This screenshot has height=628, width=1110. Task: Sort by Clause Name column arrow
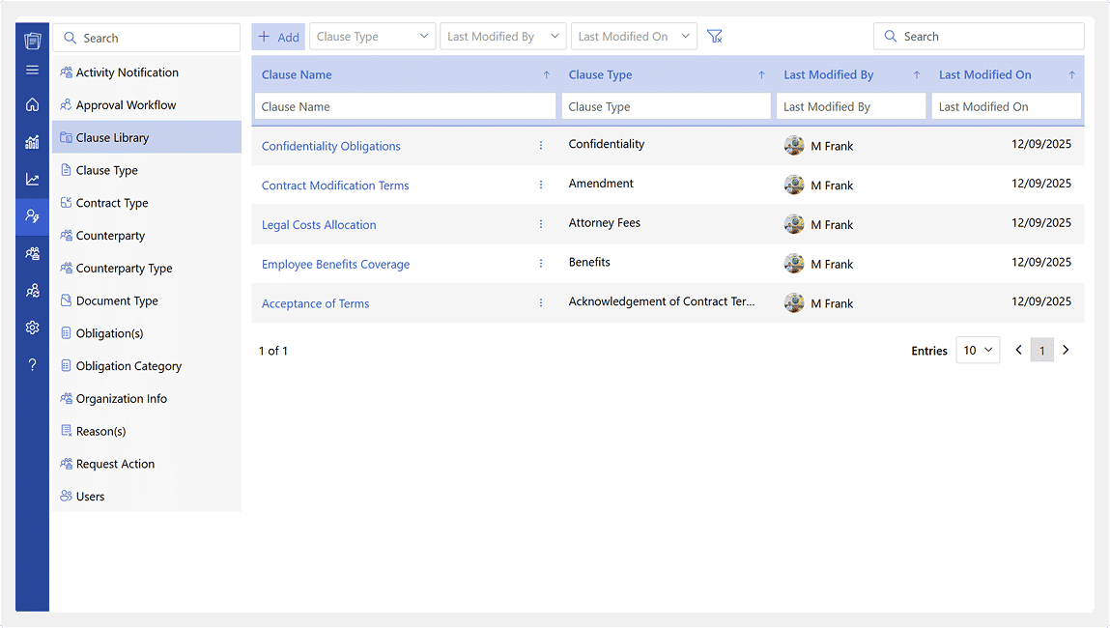pyautogui.click(x=546, y=75)
